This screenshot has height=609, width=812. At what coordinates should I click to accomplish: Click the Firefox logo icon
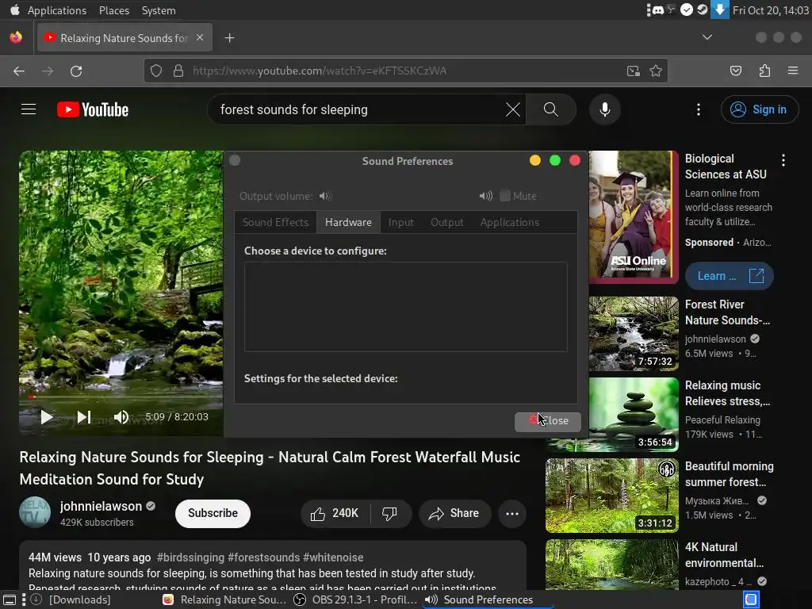[16, 37]
